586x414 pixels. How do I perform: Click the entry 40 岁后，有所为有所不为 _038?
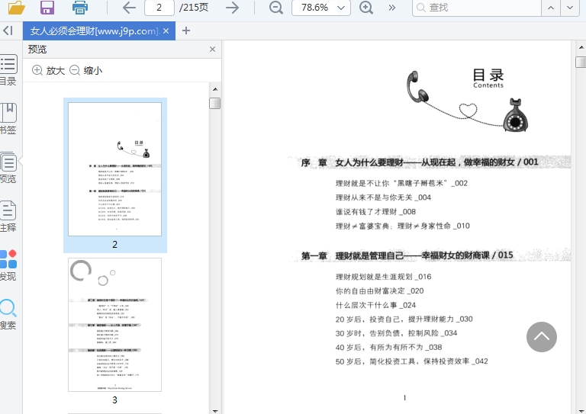[388, 347]
